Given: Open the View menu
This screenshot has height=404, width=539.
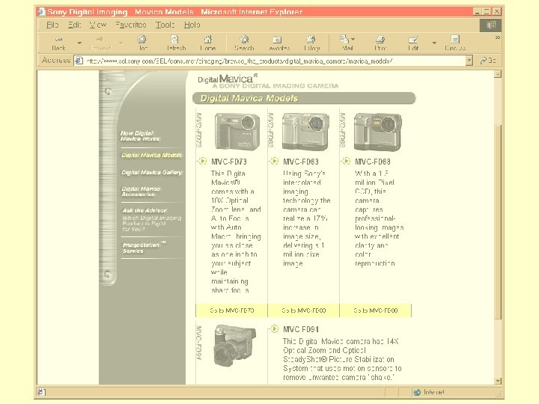Looking at the screenshot, I should tap(98, 25).
